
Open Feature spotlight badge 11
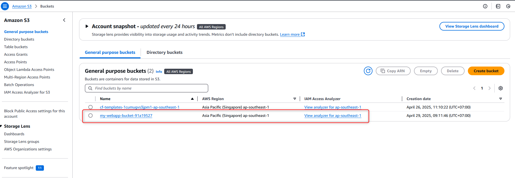coord(40,168)
